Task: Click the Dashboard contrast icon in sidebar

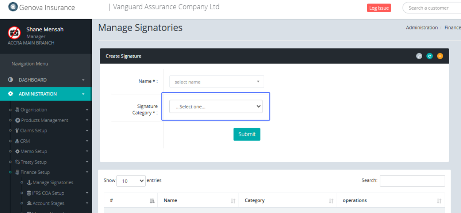Action: click(x=11, y=80)
